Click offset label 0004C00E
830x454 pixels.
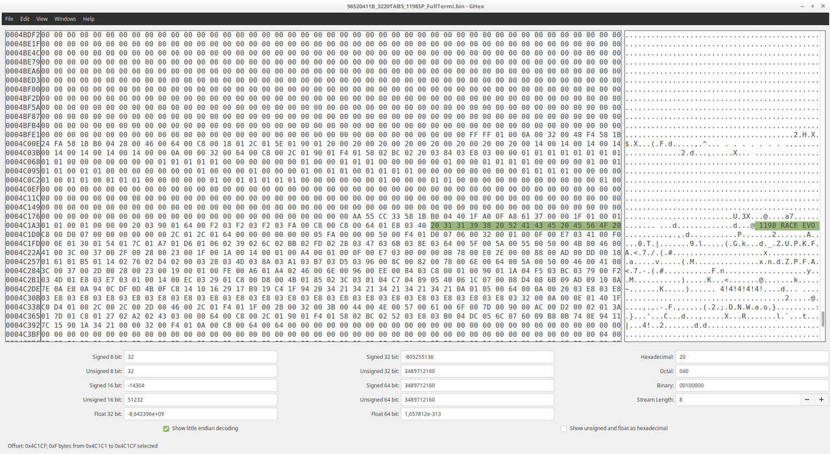(23, 144)
